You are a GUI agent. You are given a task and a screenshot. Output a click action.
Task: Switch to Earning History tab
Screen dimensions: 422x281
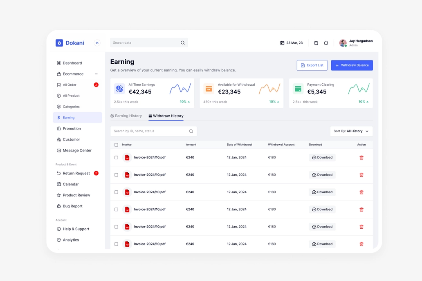click(x=126, y=116)
